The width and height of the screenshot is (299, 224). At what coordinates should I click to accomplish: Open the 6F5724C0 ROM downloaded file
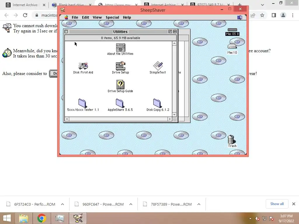(31, 204)
